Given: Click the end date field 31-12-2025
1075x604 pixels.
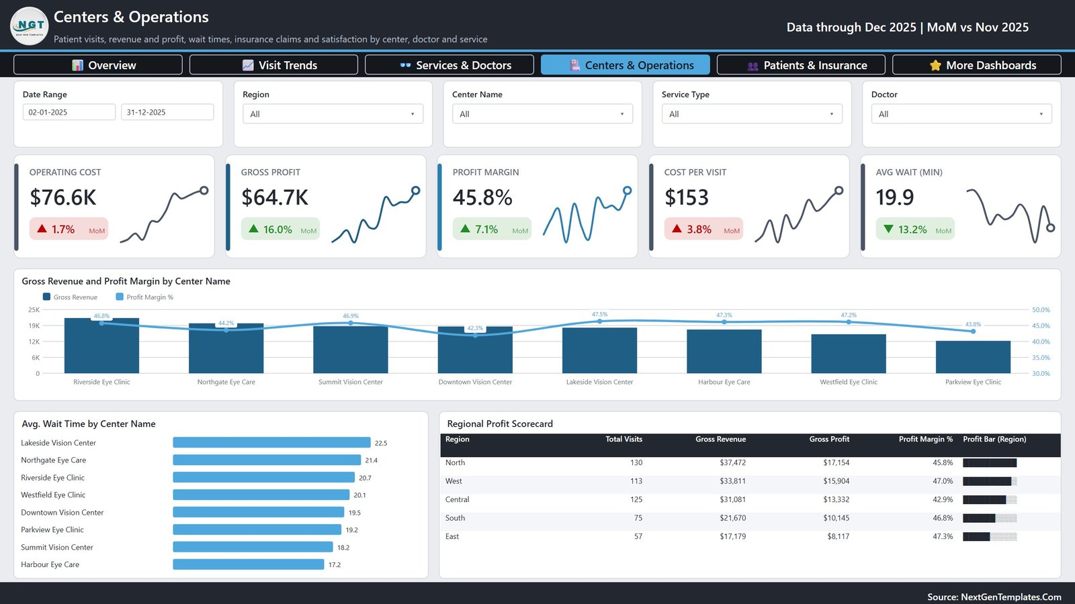Looking at the screenshot, I should click(x=167, y=112).
